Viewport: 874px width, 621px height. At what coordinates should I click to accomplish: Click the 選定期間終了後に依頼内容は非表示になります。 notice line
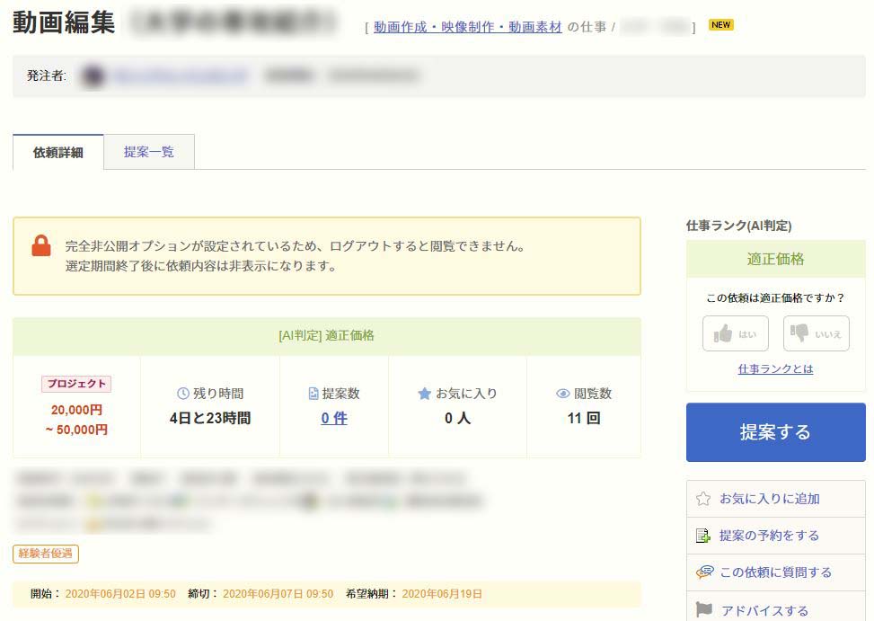click(201, 266)
